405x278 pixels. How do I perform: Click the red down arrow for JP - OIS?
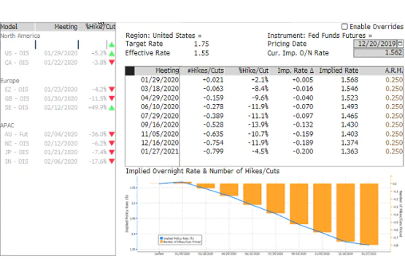click(x=112, y=152)
